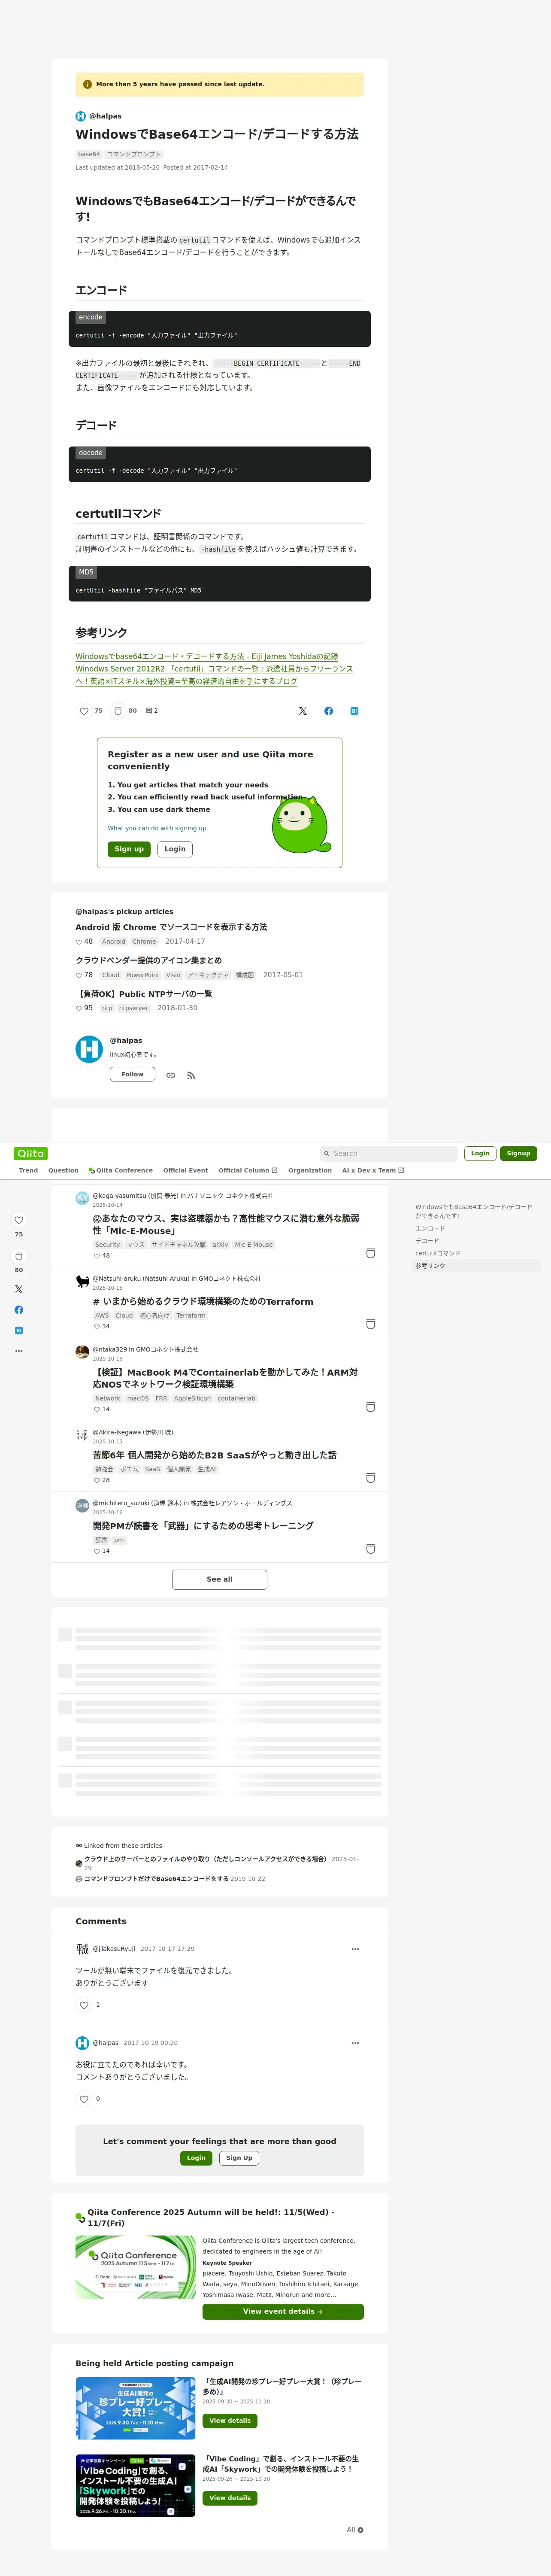The image size is (551, 2576).
Task: Click the Login button in the header
Action: click(480, 1153)
